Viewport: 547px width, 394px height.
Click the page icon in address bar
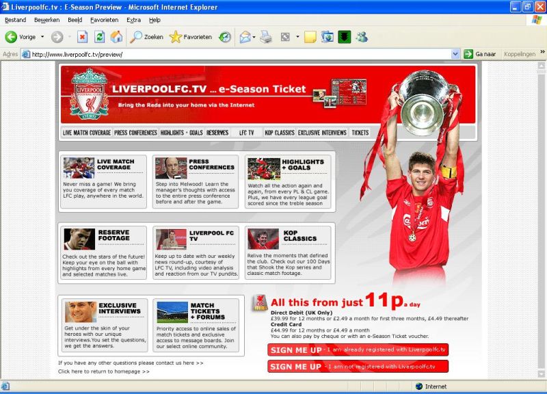click(26, 55)
